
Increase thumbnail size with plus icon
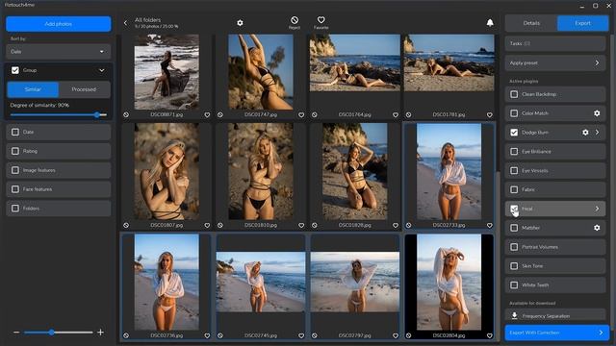point(100,333)
